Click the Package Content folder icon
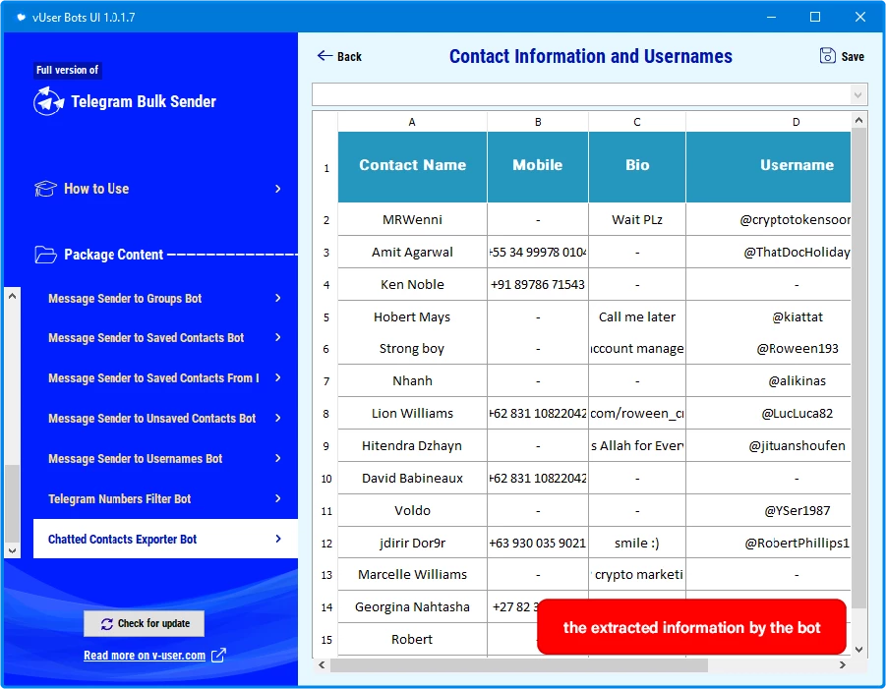Viewport: 886px width, 689px height. tap(46, 255)
